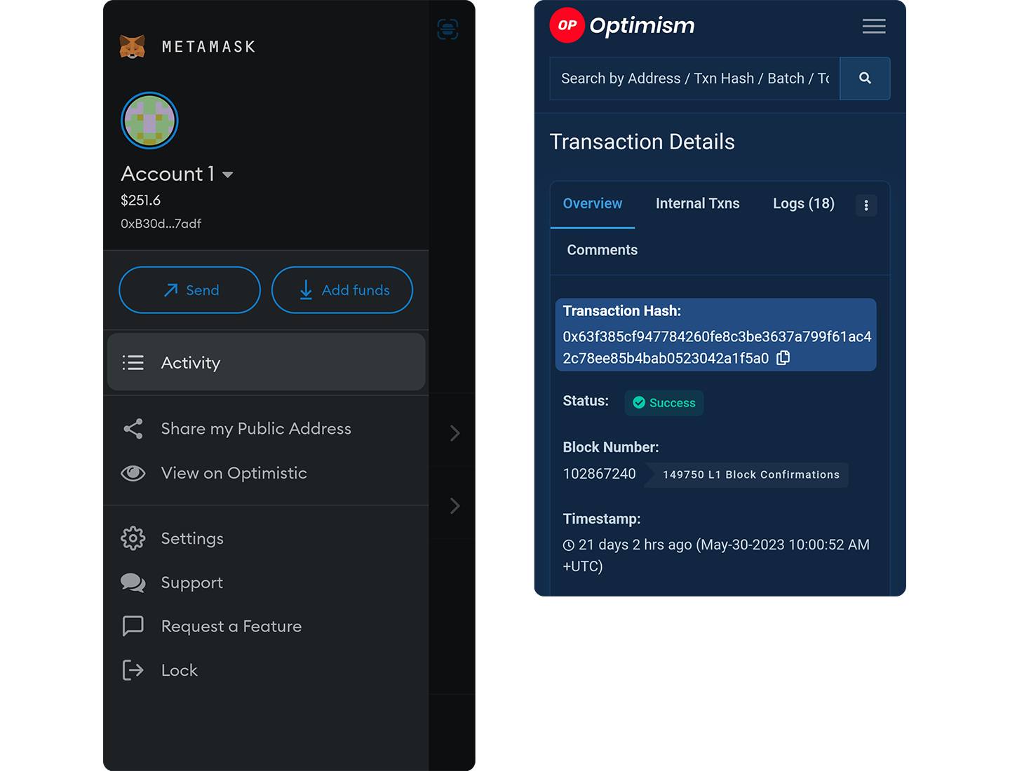Click the Add funds download arrow icon
Viewport: 1010px width, 771px height.
(x=306, y=290)
